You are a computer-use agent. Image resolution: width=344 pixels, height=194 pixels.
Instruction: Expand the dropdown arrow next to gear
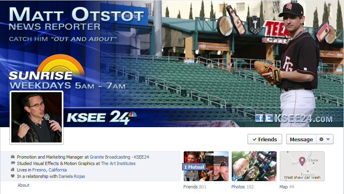[328, 139]
